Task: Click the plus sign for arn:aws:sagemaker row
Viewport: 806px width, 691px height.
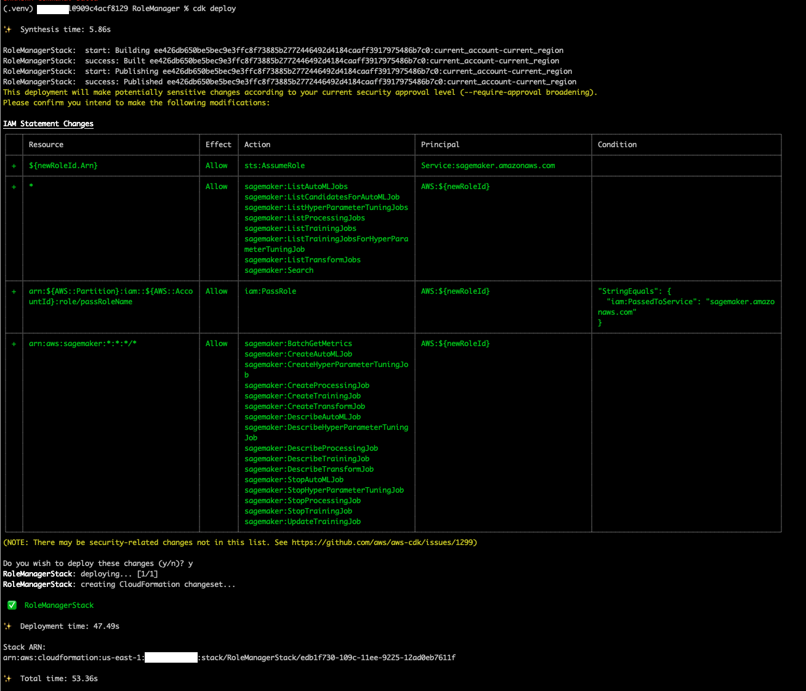Action: [14, 344]
